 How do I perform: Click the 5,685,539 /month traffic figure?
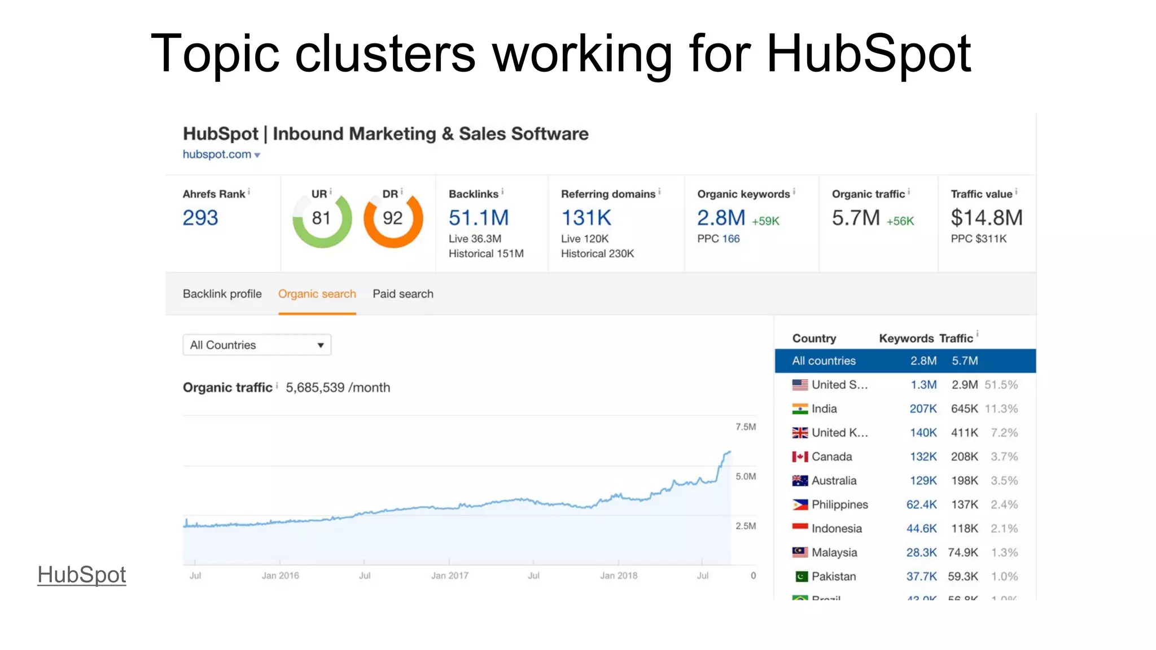338,388
